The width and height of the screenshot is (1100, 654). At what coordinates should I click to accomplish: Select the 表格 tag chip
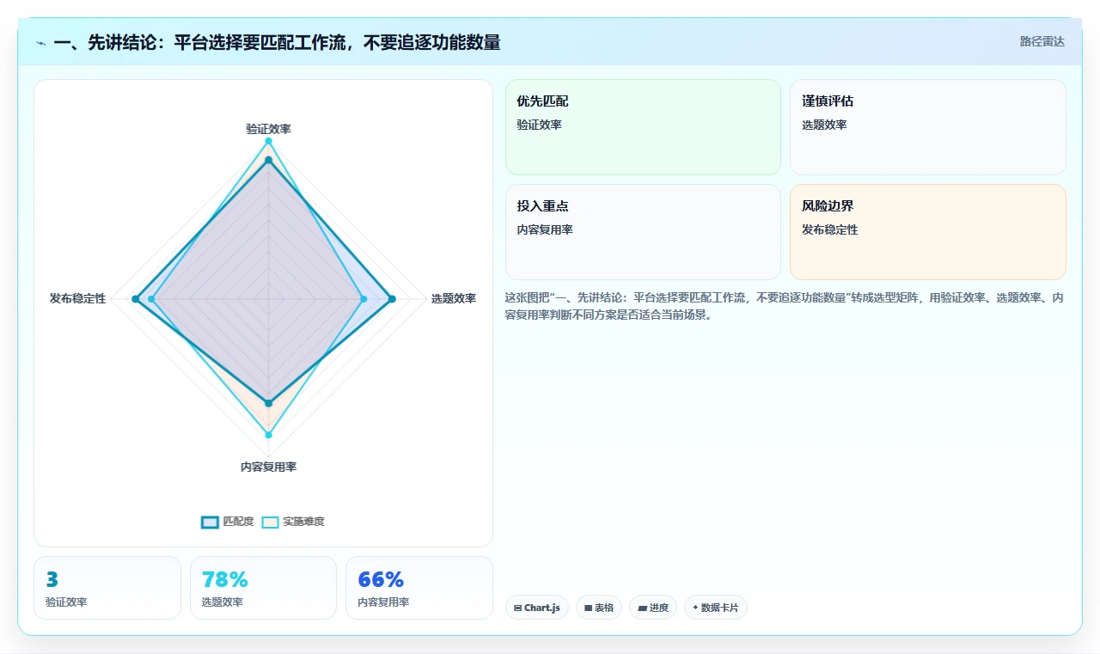[x=599, y=608]
